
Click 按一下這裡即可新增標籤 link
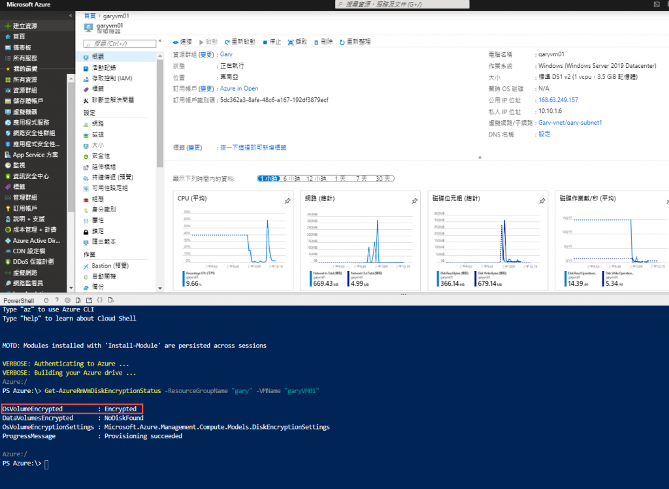click(x=253, y=148)
